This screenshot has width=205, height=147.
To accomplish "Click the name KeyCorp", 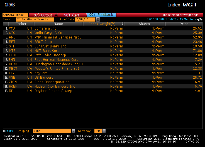I will point(41,73).
